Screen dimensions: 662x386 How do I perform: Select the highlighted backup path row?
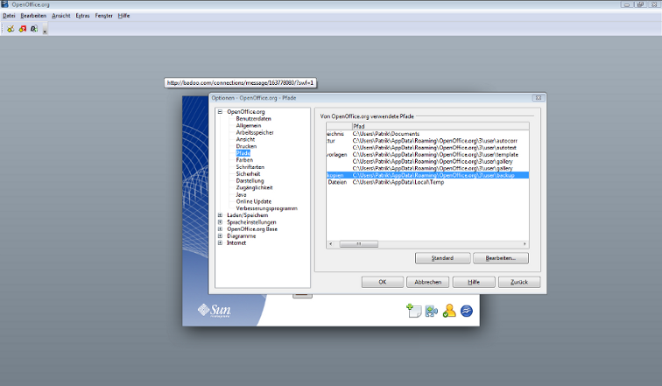427,175
